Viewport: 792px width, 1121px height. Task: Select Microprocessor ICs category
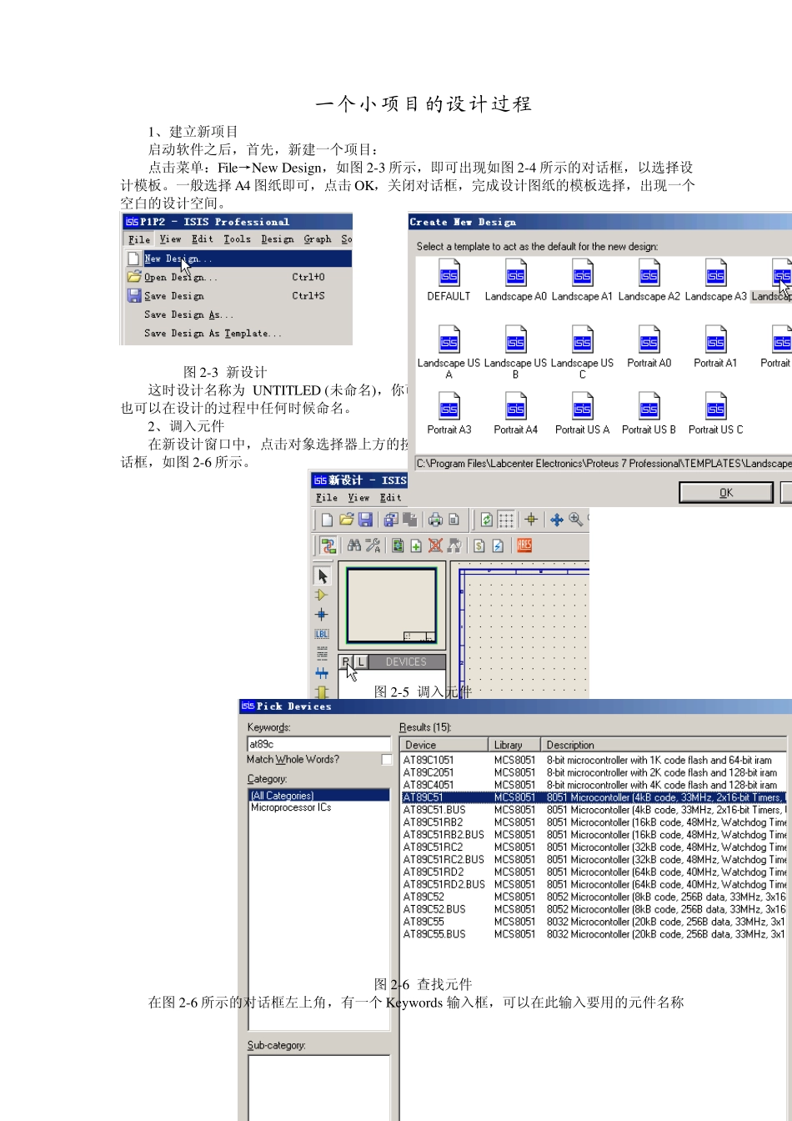pyautogui.click(x=319, y=807)
